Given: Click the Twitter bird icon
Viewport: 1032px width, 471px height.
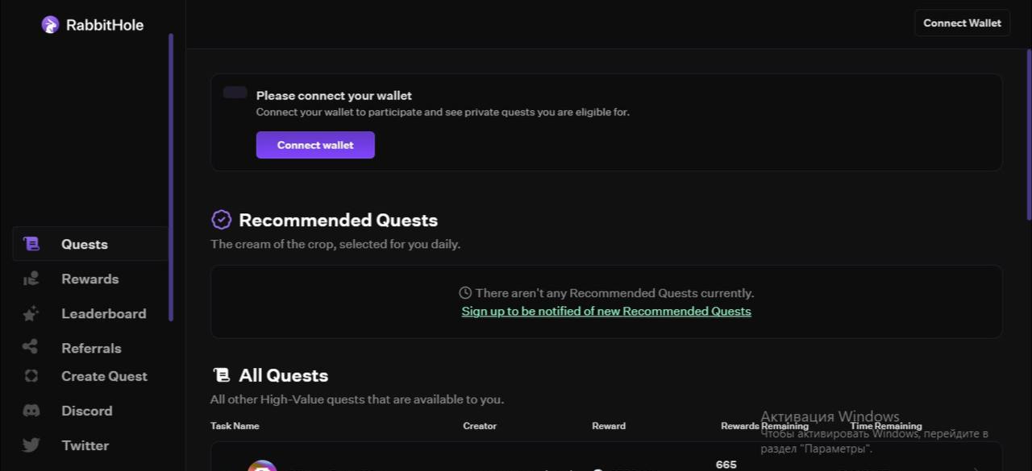Looking at the screenshot, I should coord(31,445).
